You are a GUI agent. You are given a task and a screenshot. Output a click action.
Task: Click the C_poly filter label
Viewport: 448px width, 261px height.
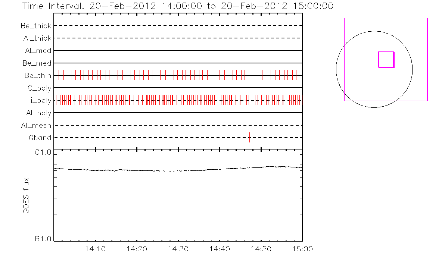(39, 88)
